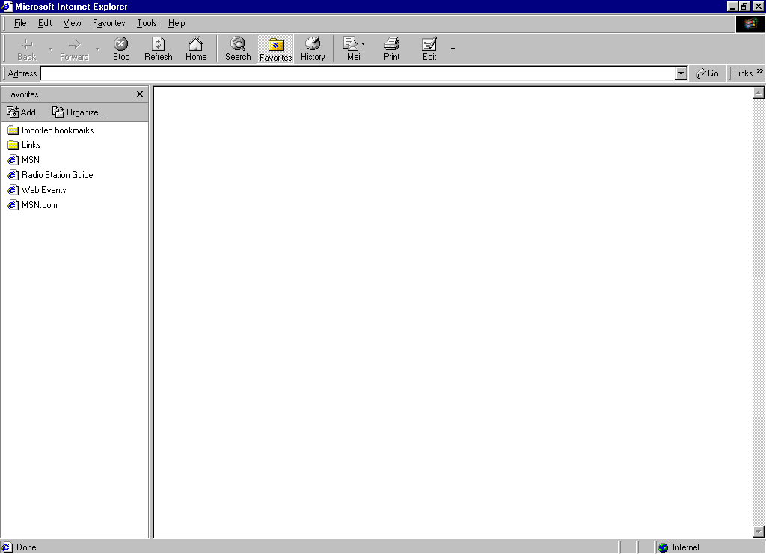Minimize the Internet Explorer window
This screenshot has height=554, width=766.
pyautogui.click(x=732, y=6)
